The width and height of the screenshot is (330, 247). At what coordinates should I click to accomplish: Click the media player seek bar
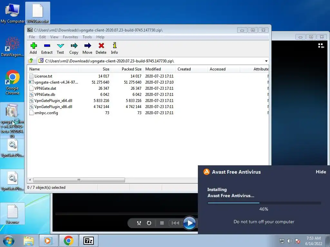click(x=126, y=214)
